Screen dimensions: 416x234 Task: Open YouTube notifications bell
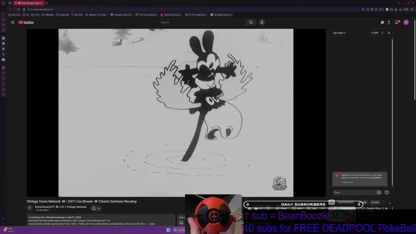(397, 22)
